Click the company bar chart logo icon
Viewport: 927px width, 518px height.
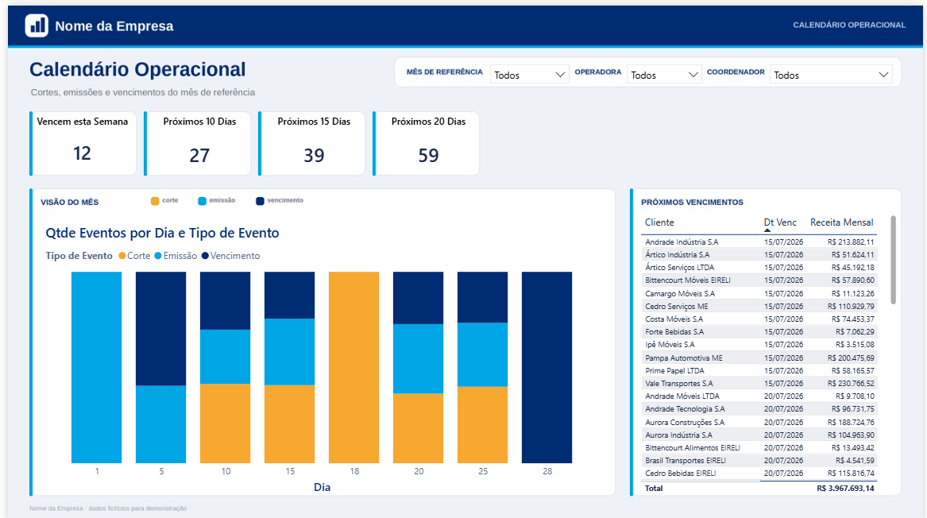(x=37, y=25)
